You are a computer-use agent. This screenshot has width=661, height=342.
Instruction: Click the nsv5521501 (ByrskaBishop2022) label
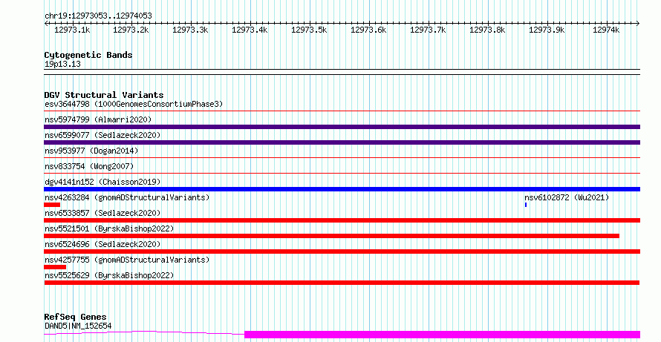(x=109, y=228)
